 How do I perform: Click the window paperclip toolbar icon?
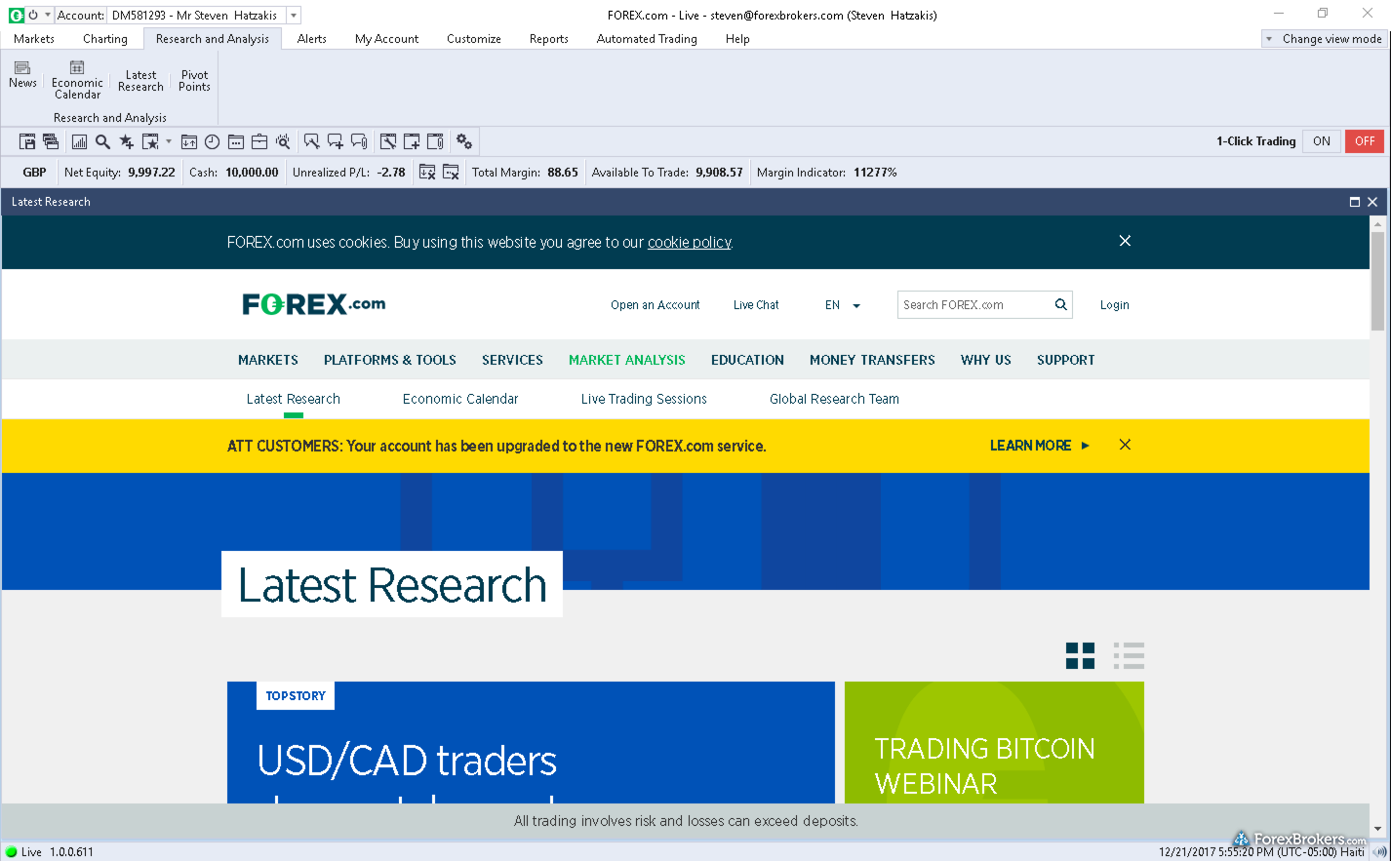(x=435, y=141)
